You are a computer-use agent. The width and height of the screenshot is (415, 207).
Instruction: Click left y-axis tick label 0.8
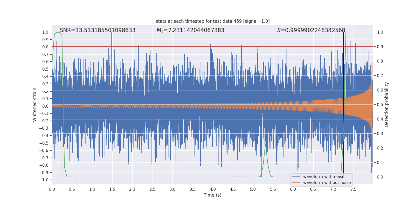pos(45,47)
